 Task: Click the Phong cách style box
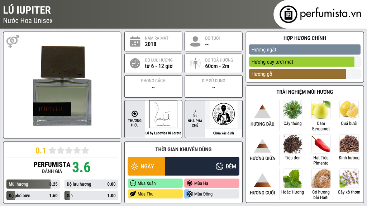(x=153, y=87)
